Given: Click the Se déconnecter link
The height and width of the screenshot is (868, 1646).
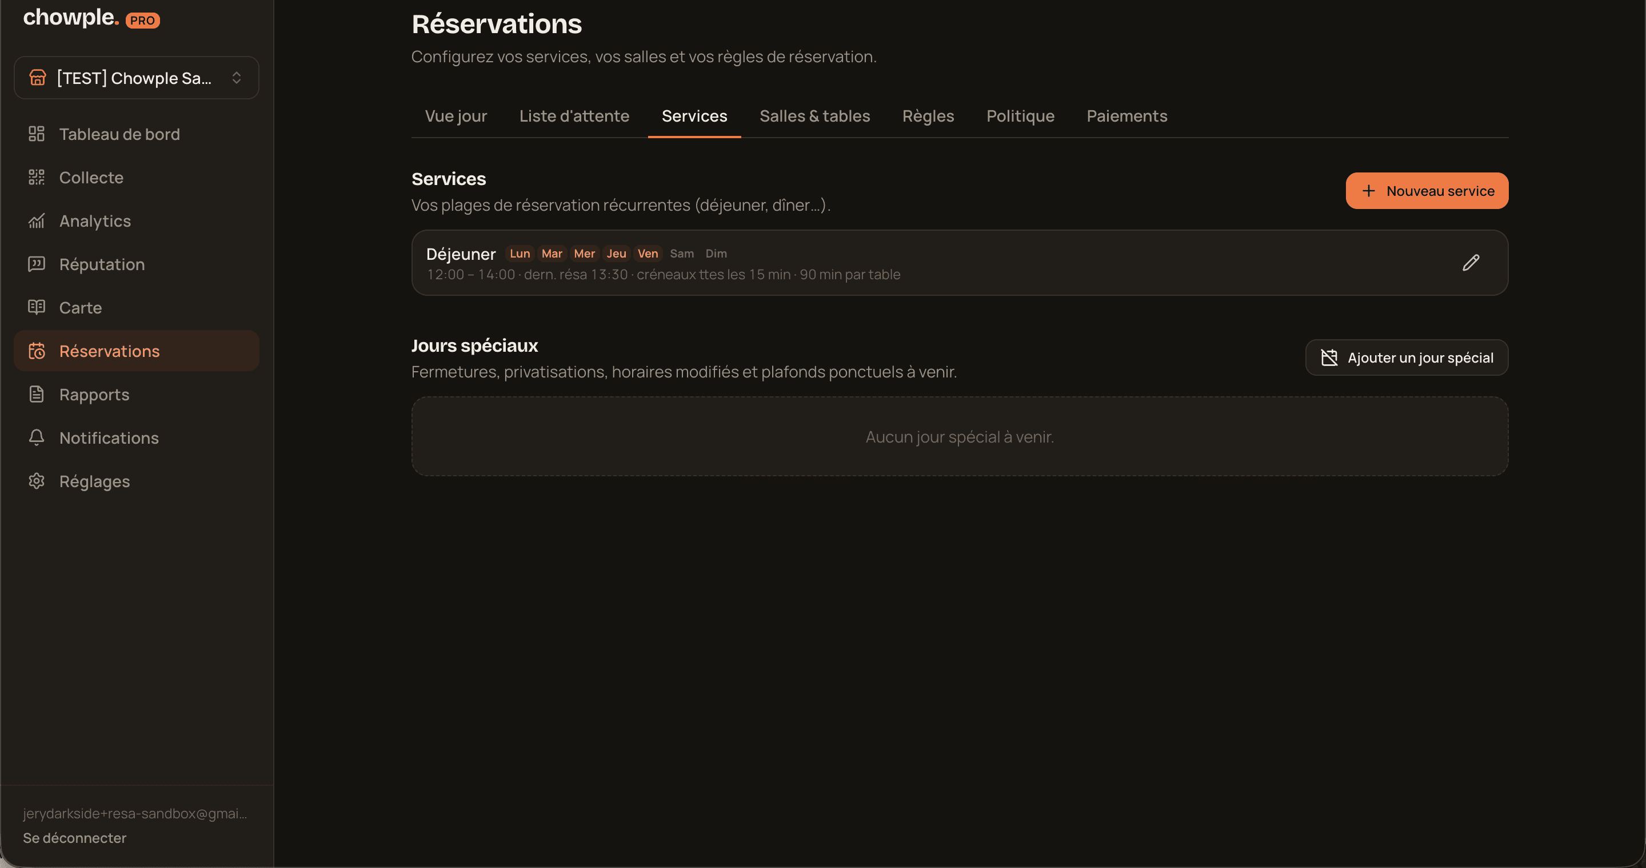Looking at the screenshot, I should click(75, 838).
